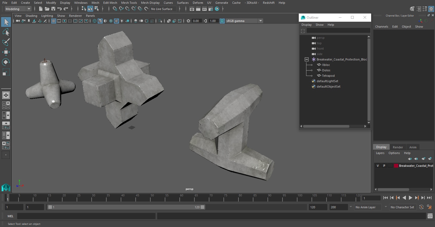This screenshot has height=227, width=435.
Task: Select the arrow Select tool
Action: [x=6, y=22]
